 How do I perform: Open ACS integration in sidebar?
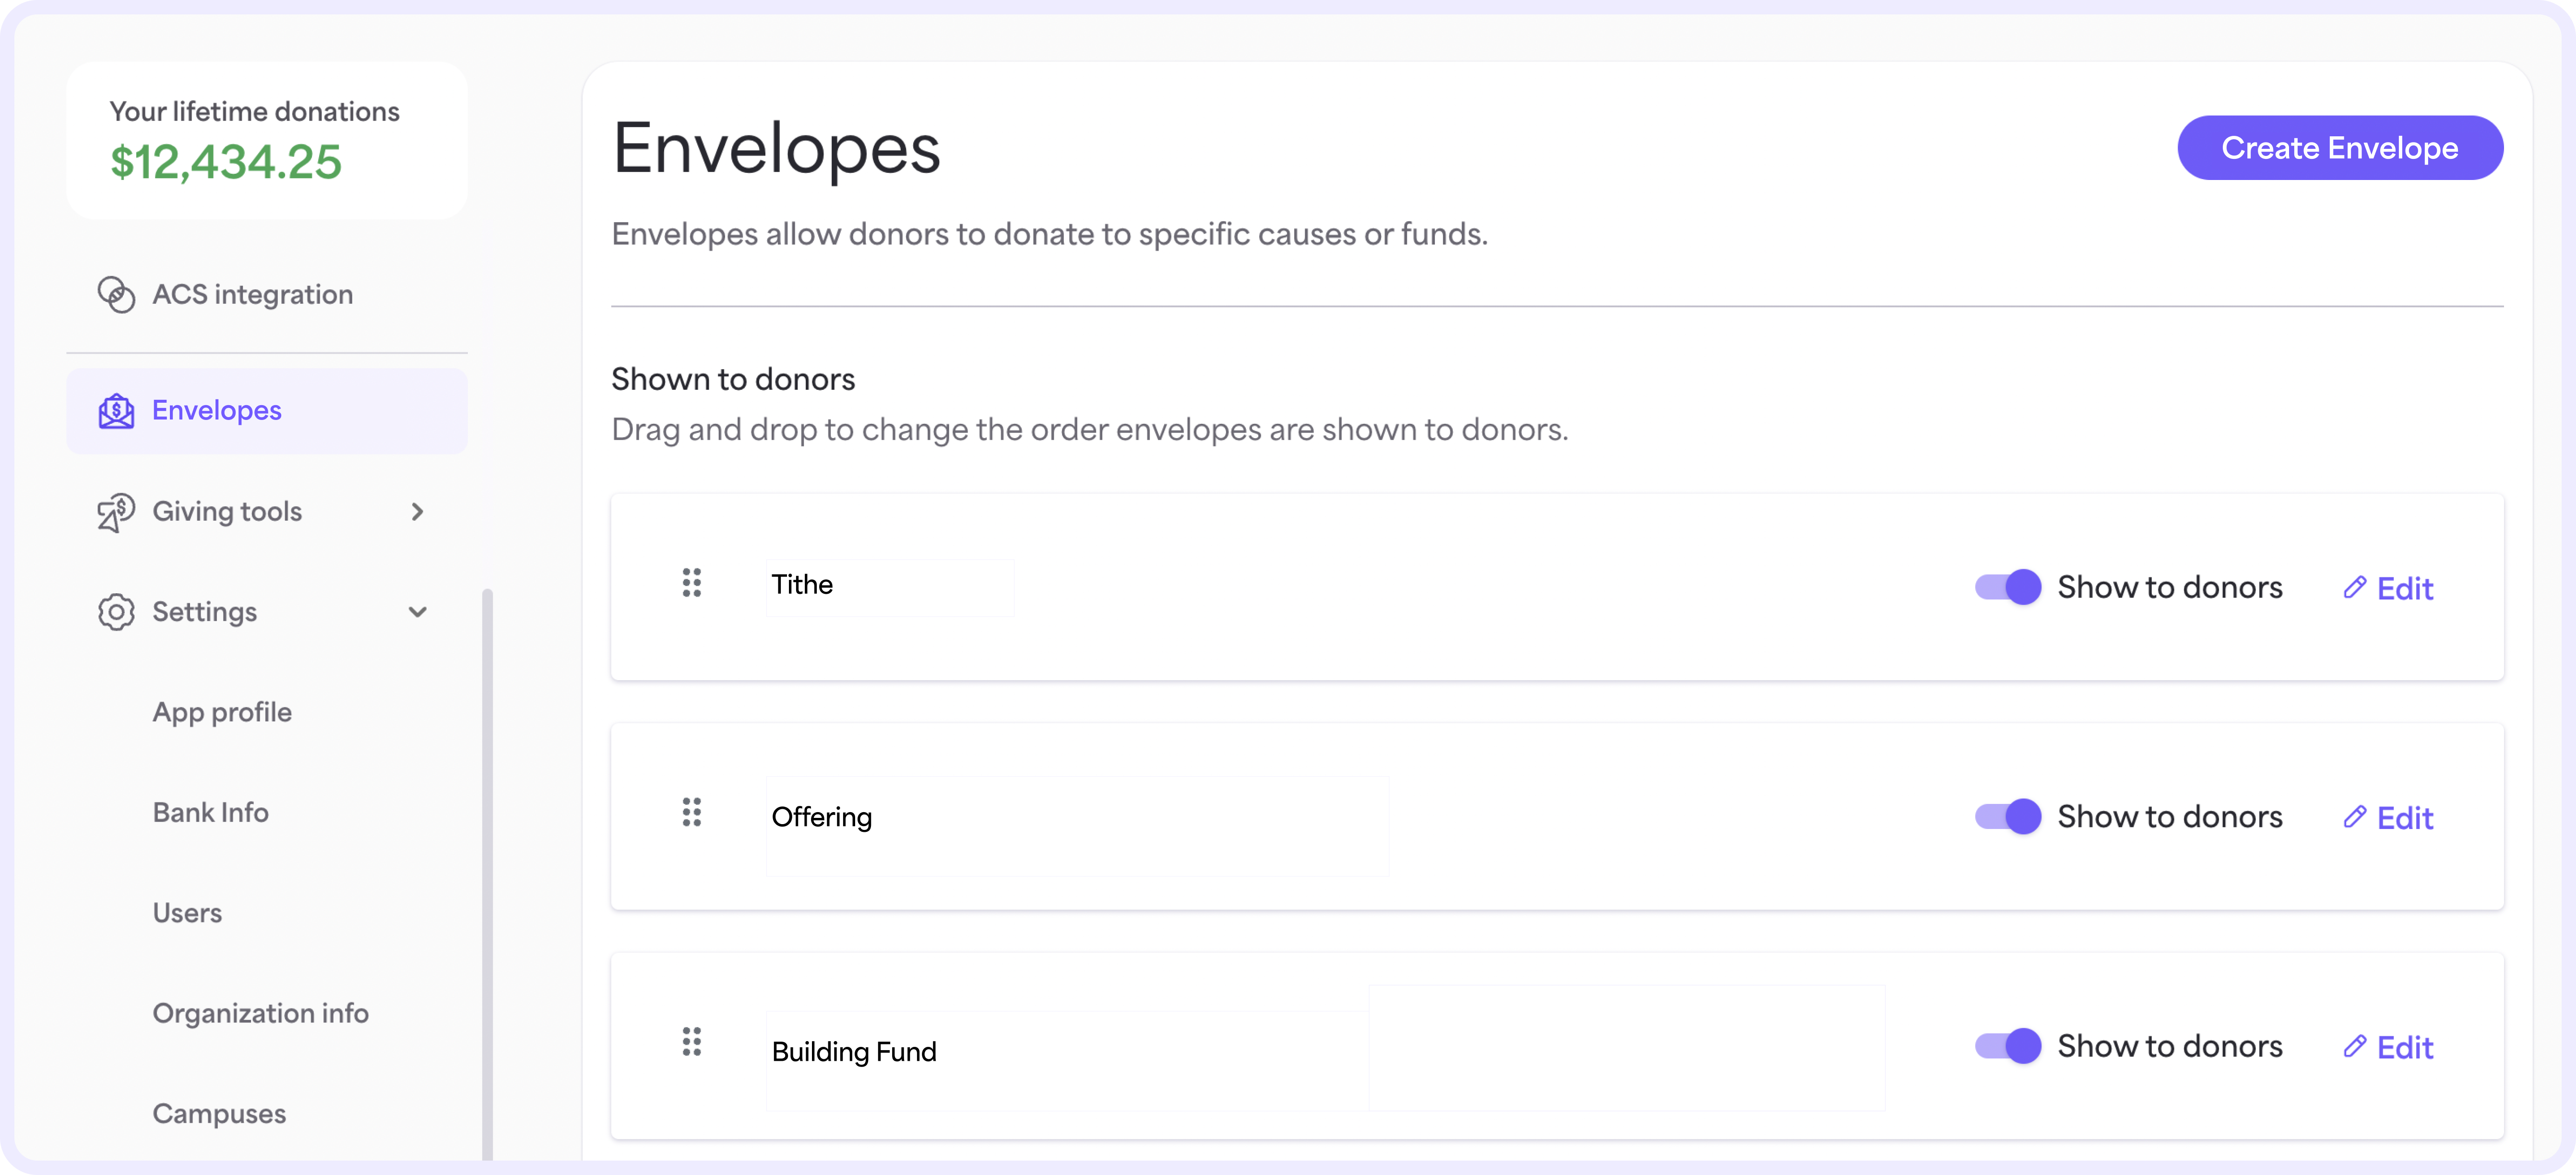coord(267,294)
